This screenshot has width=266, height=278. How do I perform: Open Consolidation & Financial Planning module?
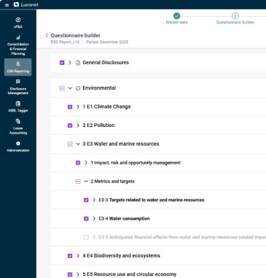pos(18,45)
